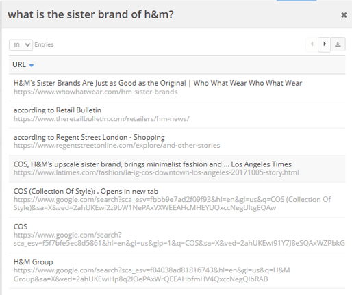
Task: Click the 'Entries' label
Action: click(x=44, y=44)
